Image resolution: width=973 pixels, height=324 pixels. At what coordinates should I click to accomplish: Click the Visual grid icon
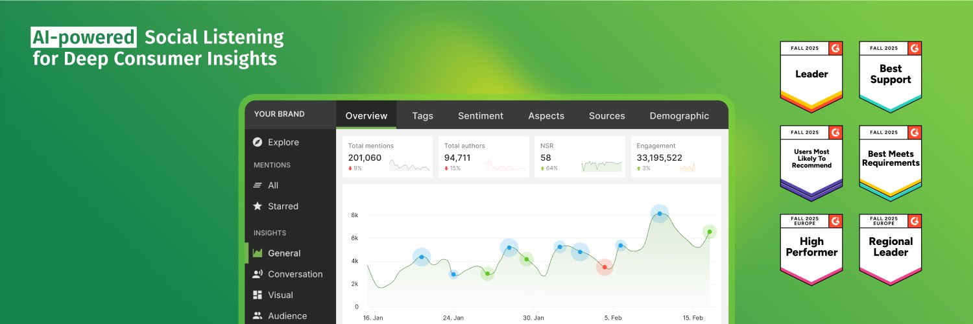[258, 295]
